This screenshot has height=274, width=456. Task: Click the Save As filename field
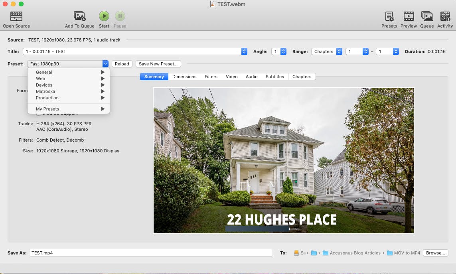[151, 253]
